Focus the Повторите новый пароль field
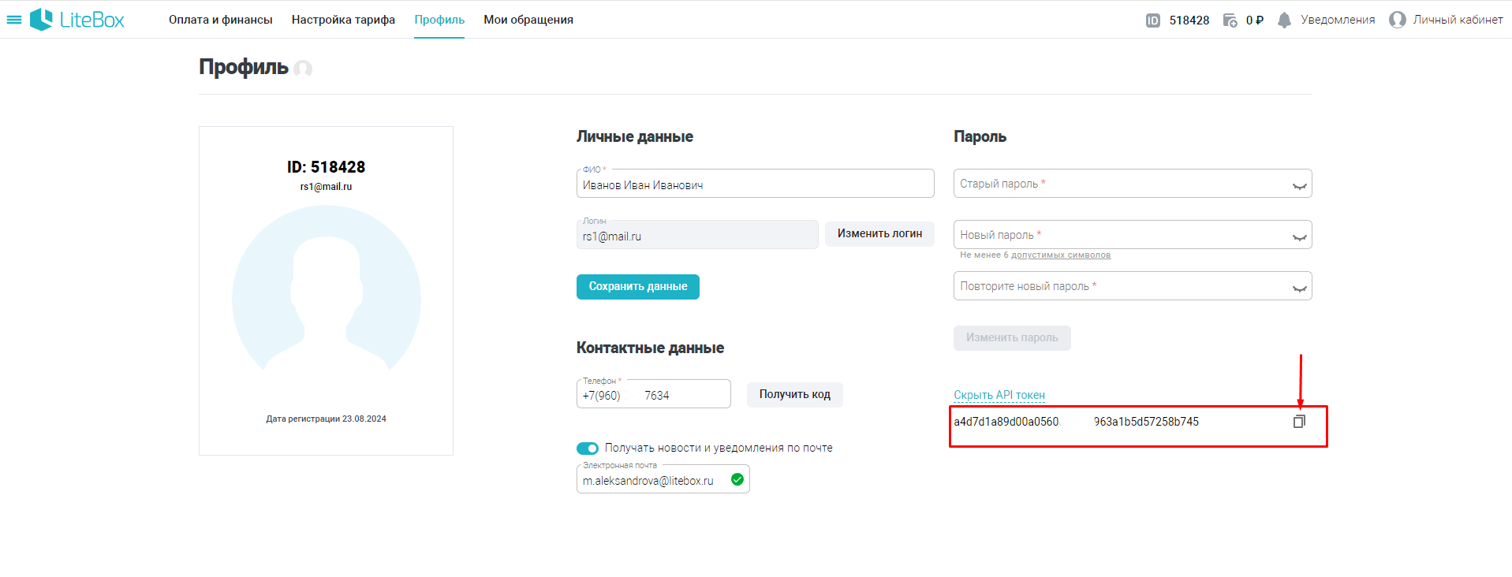This screenshot has height=577, width=1512. tap(1133, 286)
